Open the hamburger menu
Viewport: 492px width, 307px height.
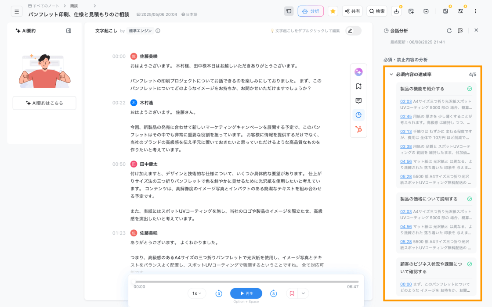[17, 11]
